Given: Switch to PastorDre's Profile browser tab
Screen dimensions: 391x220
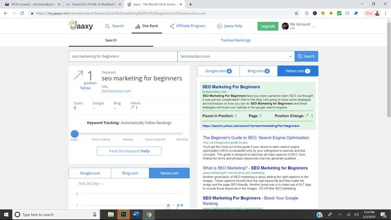Looking at the screenshot, I should 92,4.
